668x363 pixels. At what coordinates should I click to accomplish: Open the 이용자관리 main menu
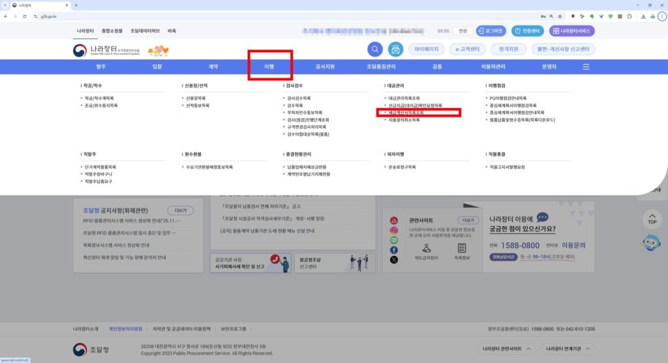point(493,67)
